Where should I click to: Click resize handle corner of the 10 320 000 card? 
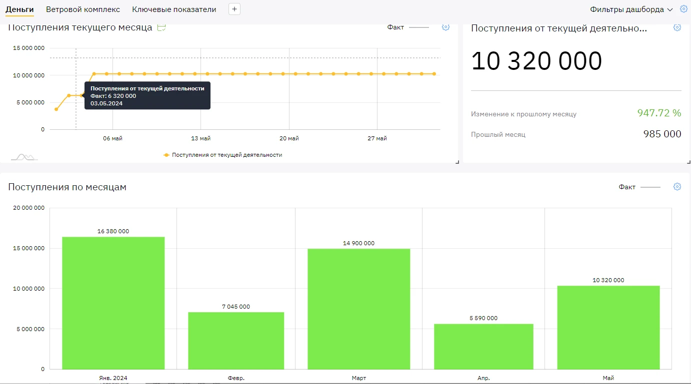tap(688, 161)
